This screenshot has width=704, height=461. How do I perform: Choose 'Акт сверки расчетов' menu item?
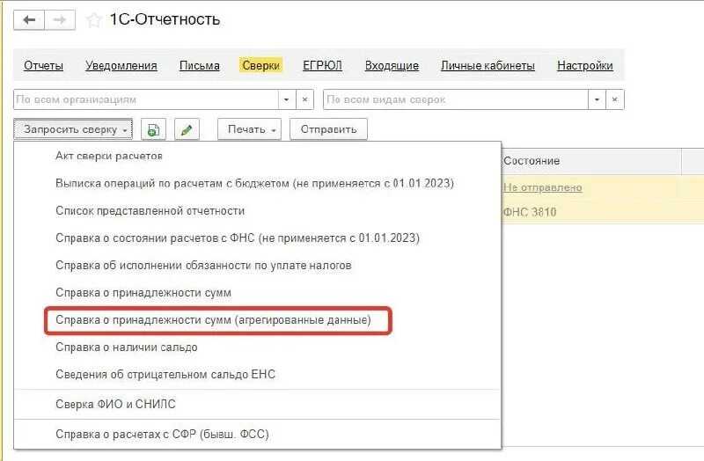(x=257, y=157)
